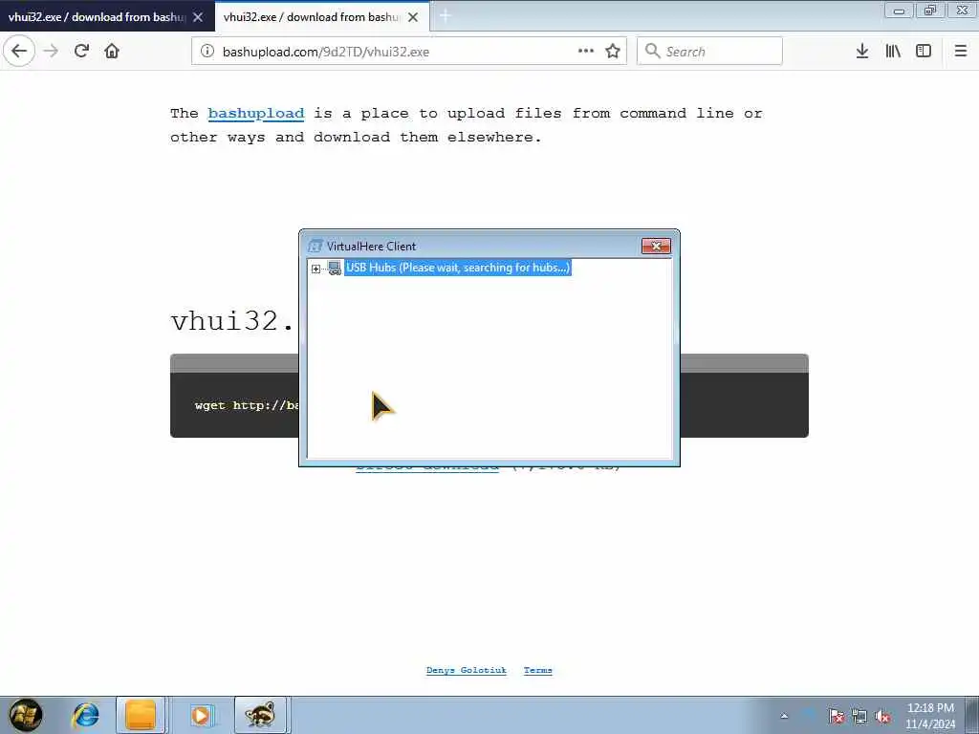Viewport: 979px width, 734px height.
Task: Show site information icon in address bar
Action: click(x=207, y=52)
